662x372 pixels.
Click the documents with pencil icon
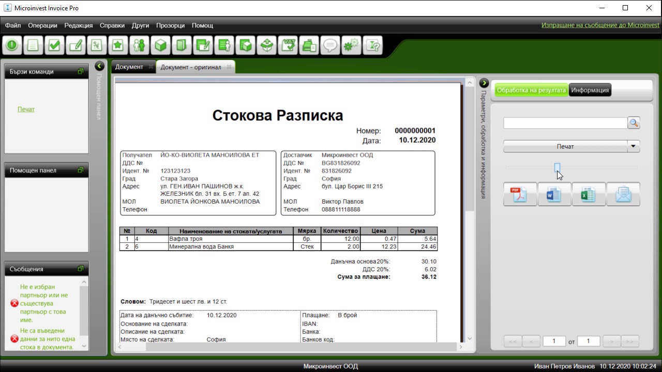[x=203, y=45]
